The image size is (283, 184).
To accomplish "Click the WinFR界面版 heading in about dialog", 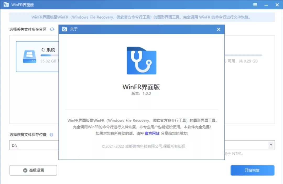I will [x=141, y=87].
